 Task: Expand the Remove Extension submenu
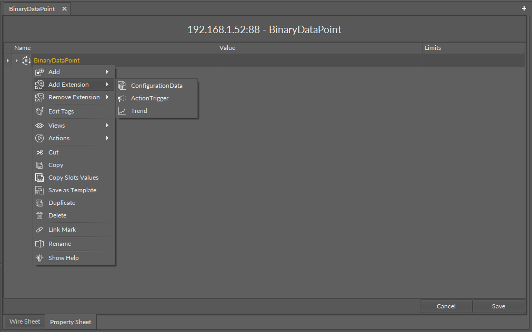pyautogui.click(x=74, y=97)
